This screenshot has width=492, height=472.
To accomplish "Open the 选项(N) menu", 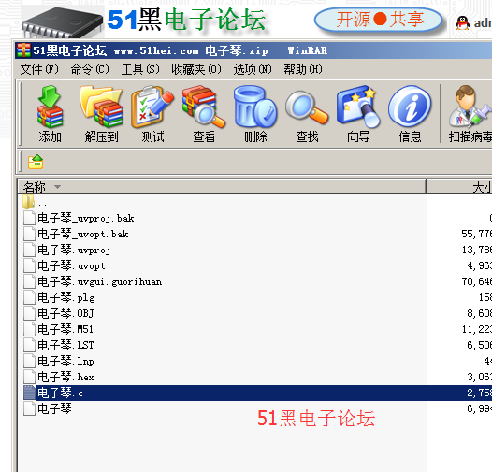I will pyautogui.click(x=253, y=69).
